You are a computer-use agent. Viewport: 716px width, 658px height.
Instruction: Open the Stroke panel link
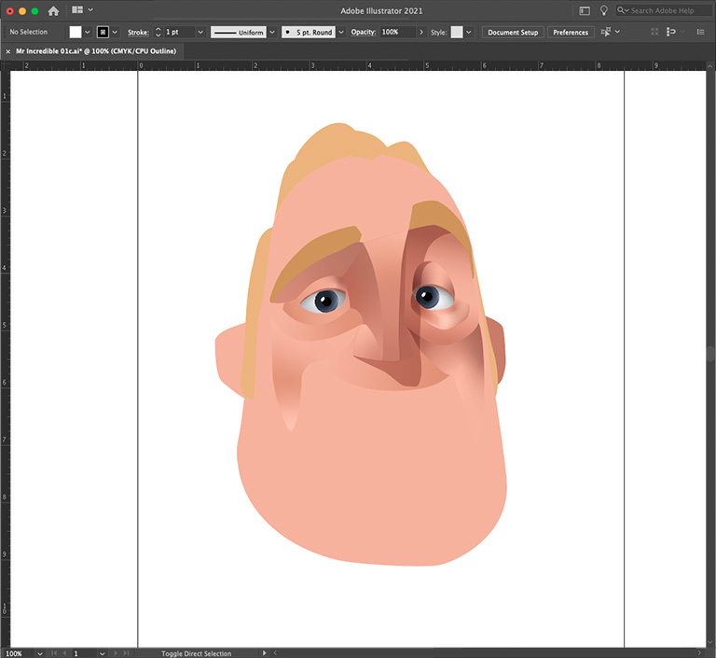point(138,33)
